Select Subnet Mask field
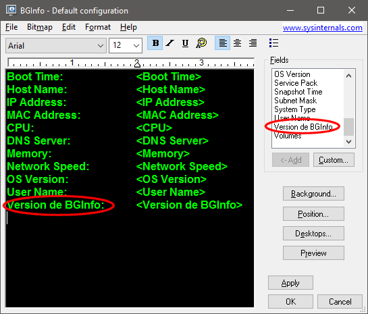Viewport: 368px width, 314px height. point(296,101)
